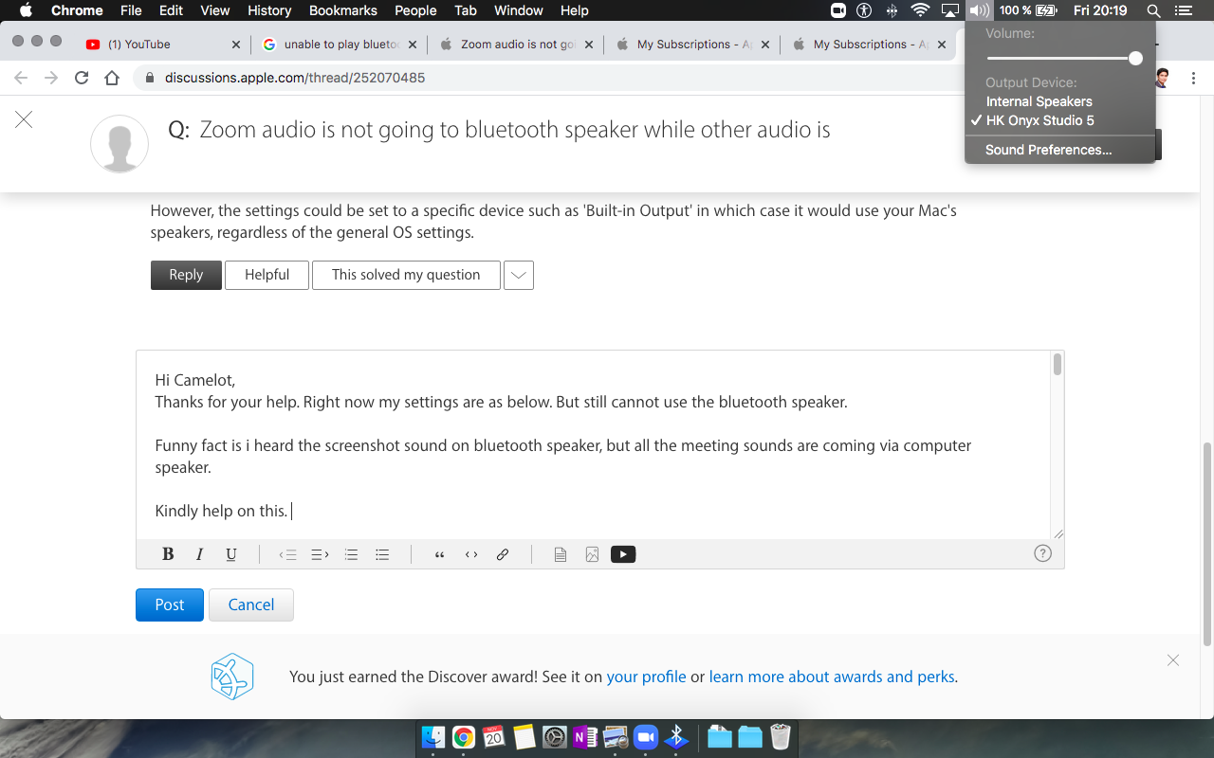Viewport: 1214px width, 758px height.
Task: Open the Chrome File menu
Action: (131, 10)
